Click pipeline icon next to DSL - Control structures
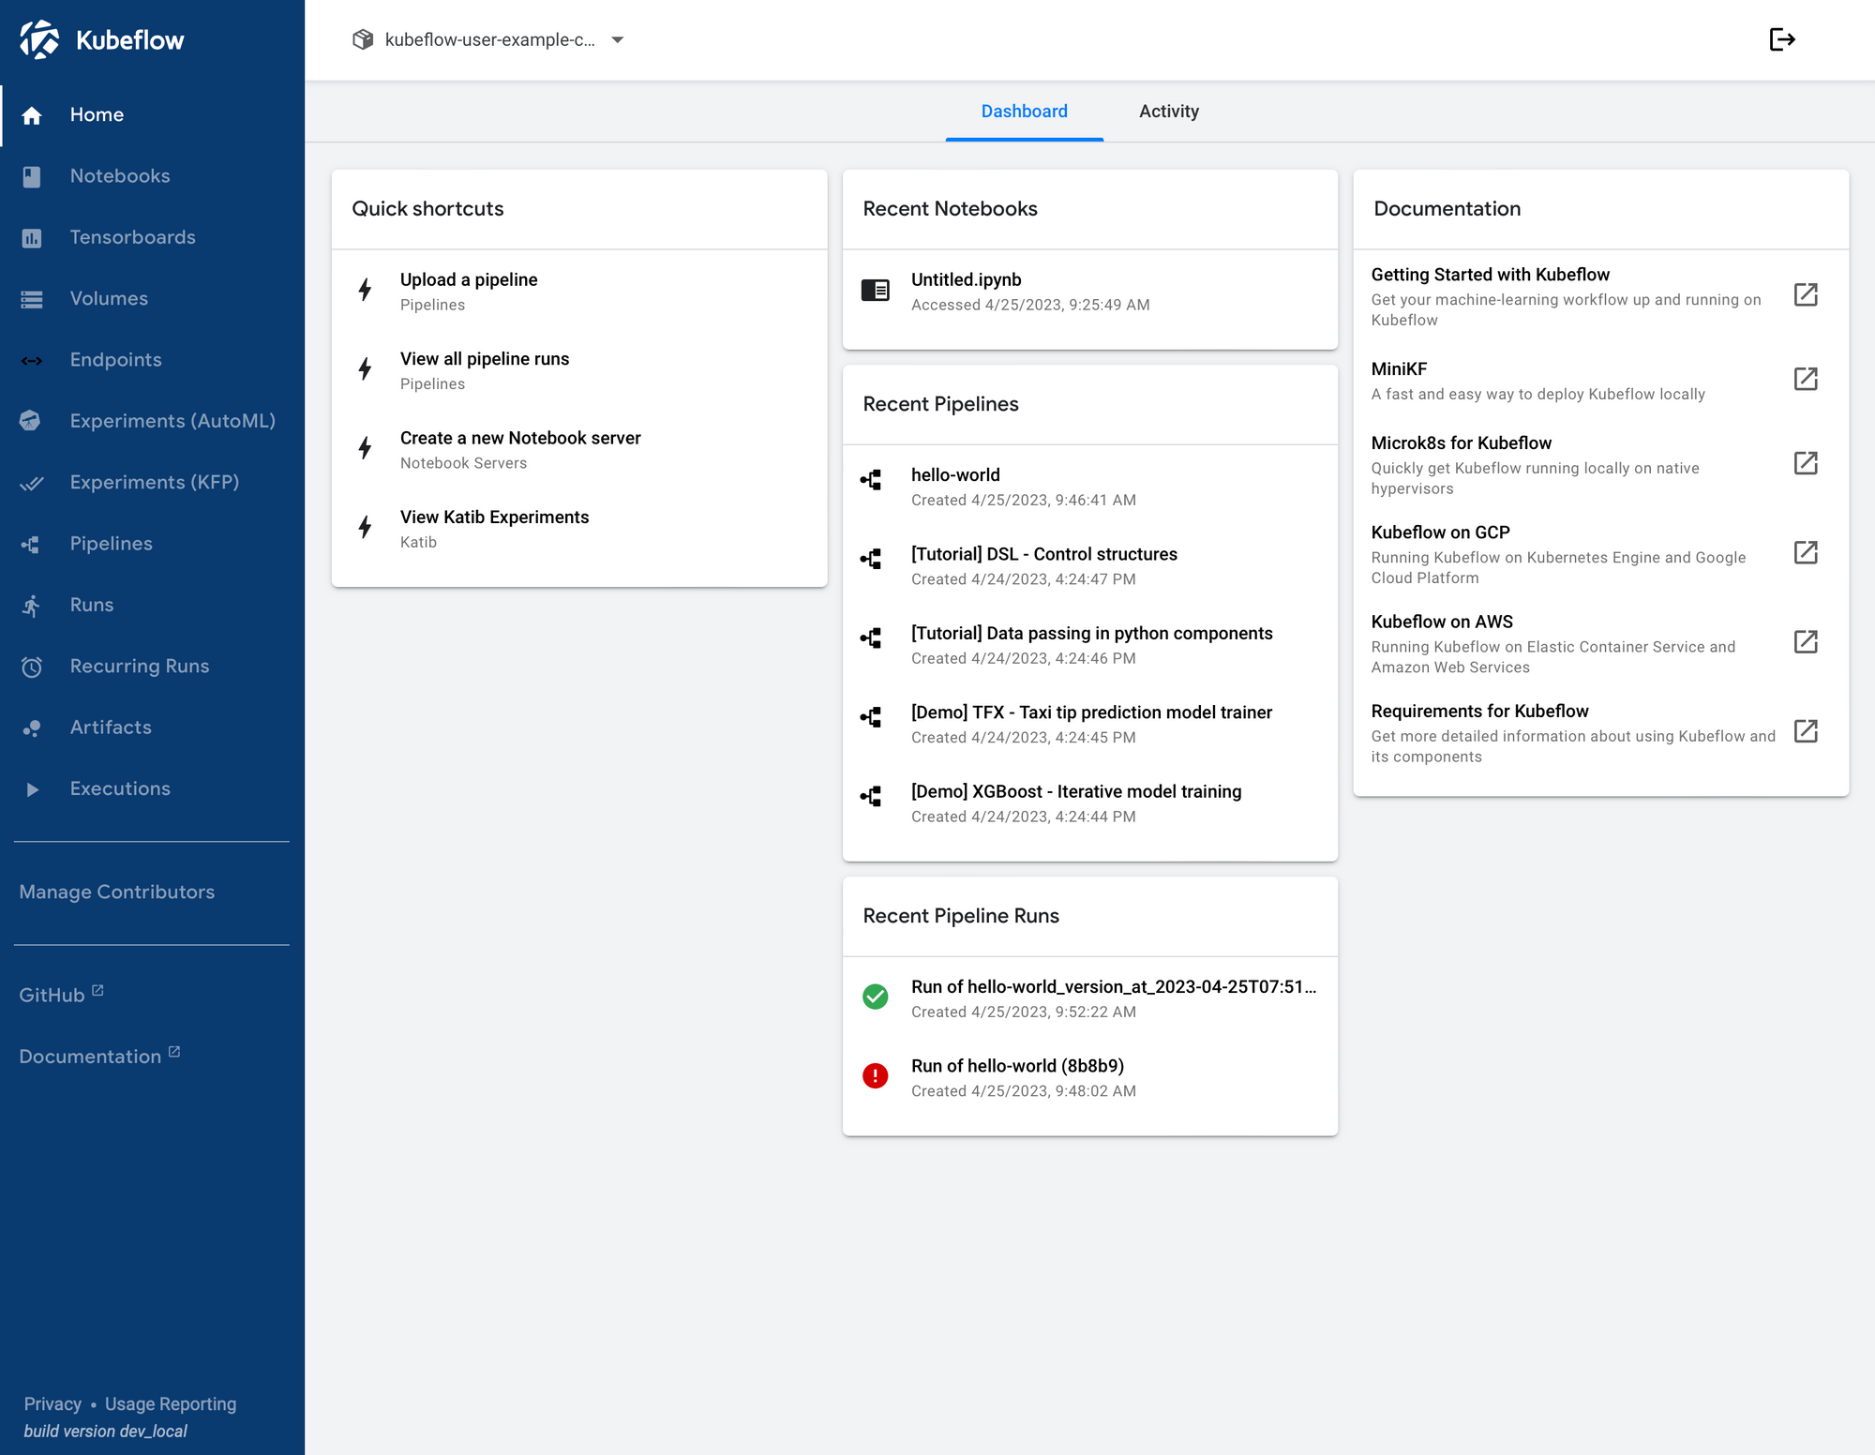 871,560
